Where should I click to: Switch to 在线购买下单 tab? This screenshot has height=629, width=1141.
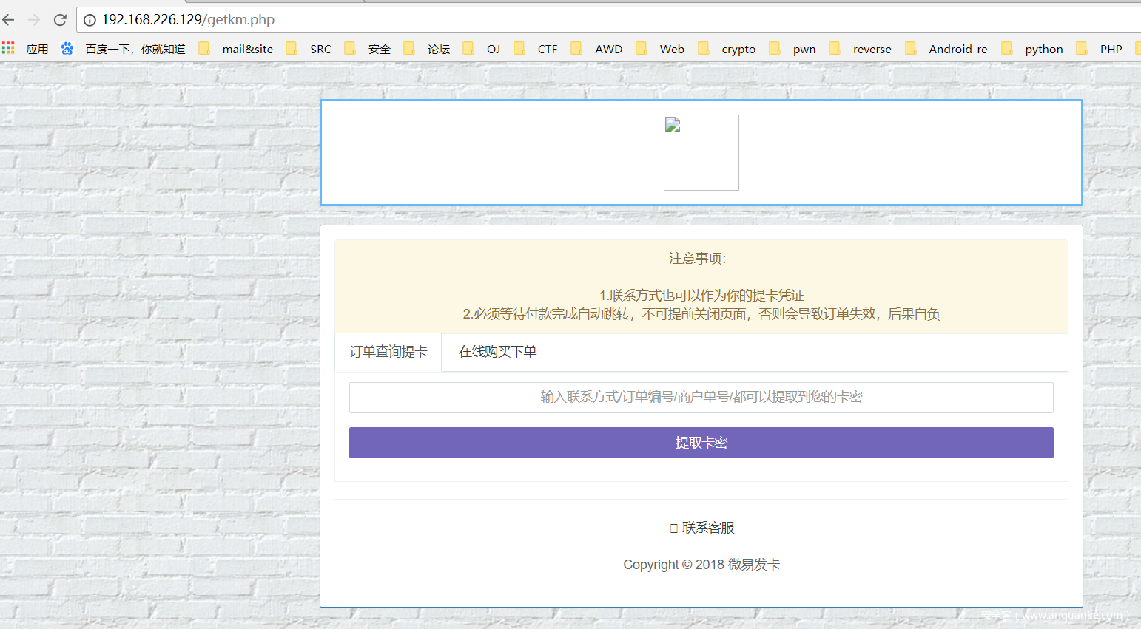pyautogui.click(x=497, y=352)
